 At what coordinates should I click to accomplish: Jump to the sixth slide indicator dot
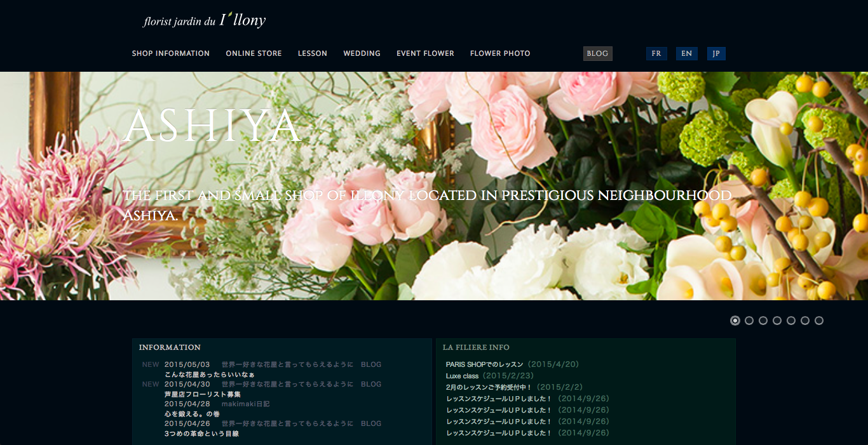(805, 321)
